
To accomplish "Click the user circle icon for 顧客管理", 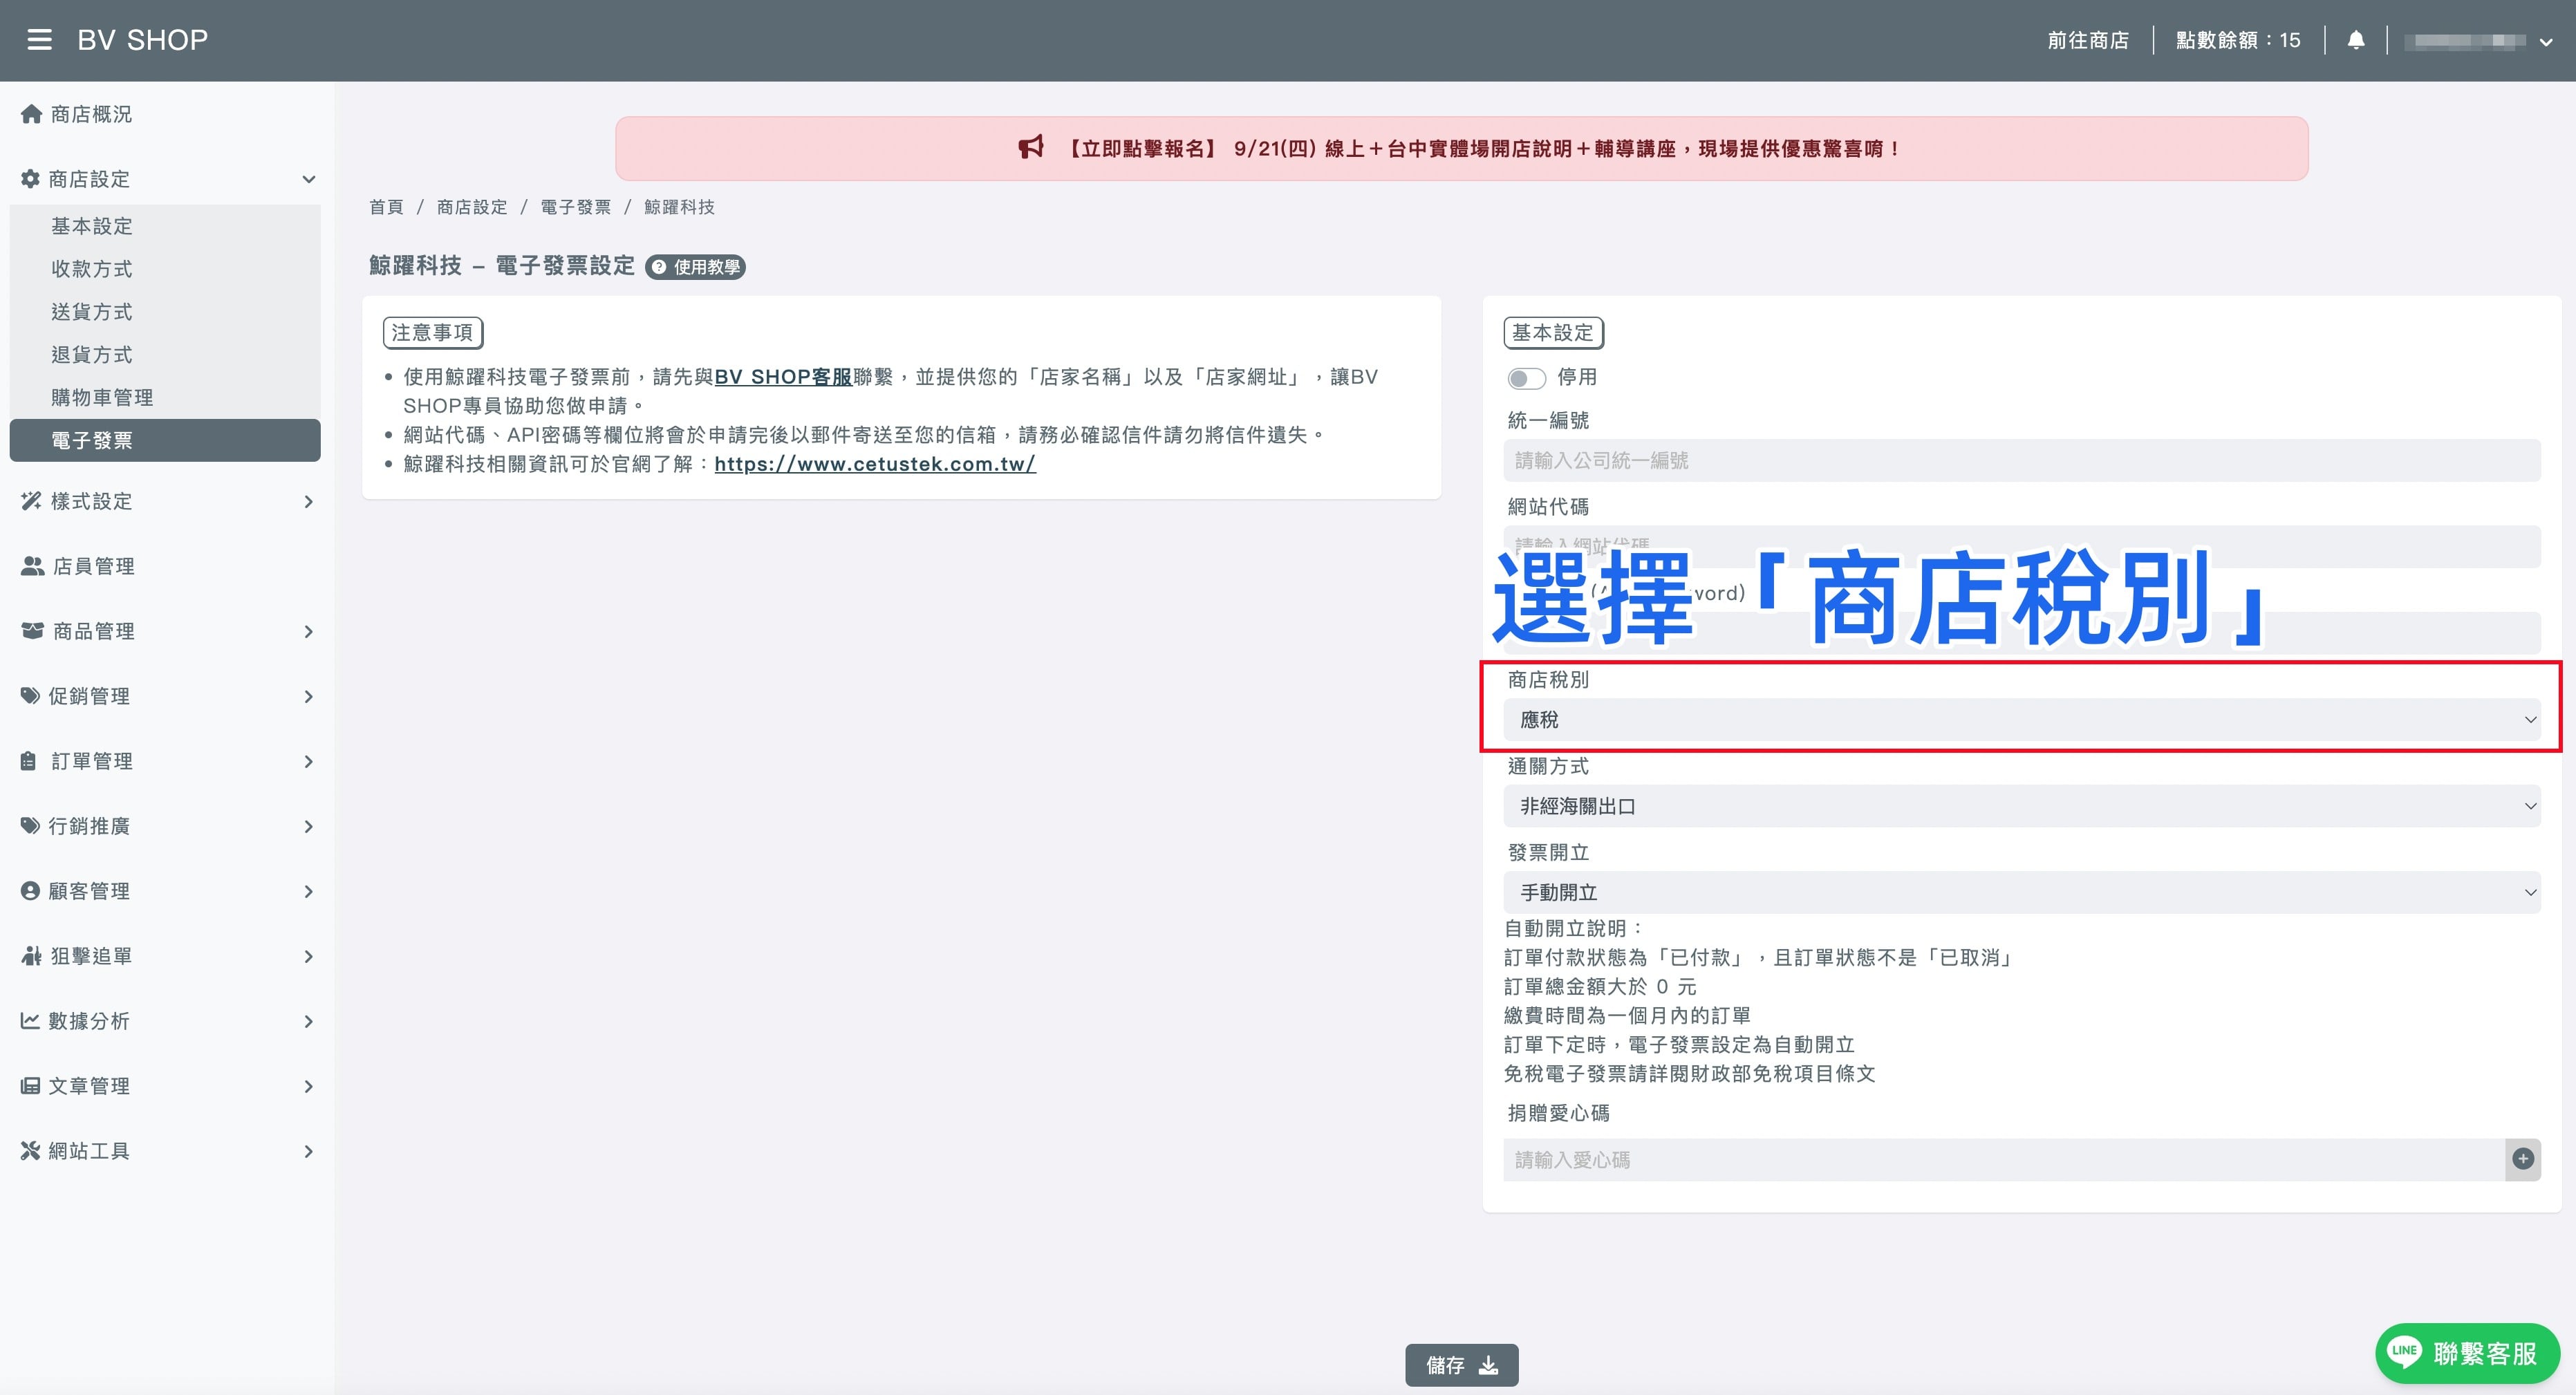I will tap(30, 891).
